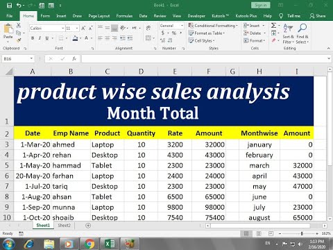This screenshot has height=250, width=333.
Task: Open the font size dropdown showing 11
Action: [77, 28]
